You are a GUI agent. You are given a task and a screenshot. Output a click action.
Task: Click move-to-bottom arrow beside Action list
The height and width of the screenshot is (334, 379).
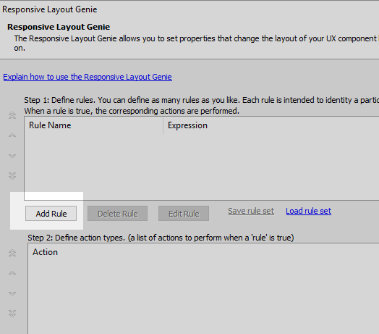[12, 314]
